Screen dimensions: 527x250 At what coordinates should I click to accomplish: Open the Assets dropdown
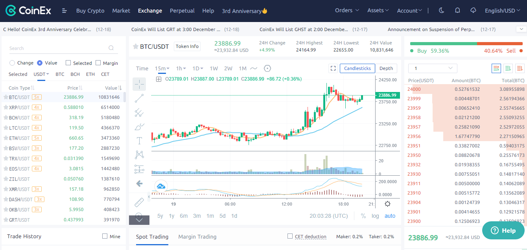click(x=378, y=11)
